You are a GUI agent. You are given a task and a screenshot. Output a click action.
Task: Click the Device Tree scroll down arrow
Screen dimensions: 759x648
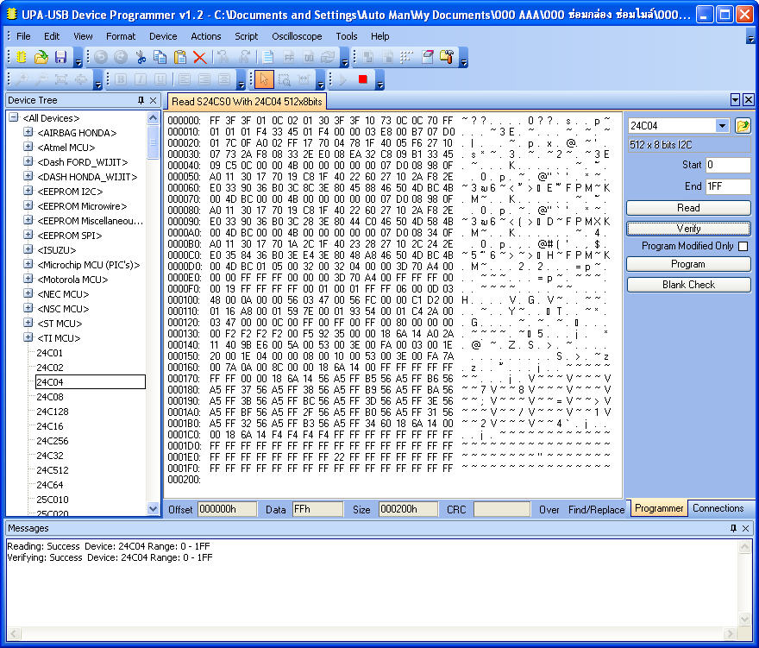click(x=153, y=509)
